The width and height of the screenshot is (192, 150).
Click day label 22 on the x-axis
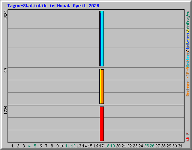pos(129,146)
